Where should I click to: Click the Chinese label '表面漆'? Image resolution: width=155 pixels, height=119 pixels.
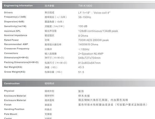click(x=48, y=105)
